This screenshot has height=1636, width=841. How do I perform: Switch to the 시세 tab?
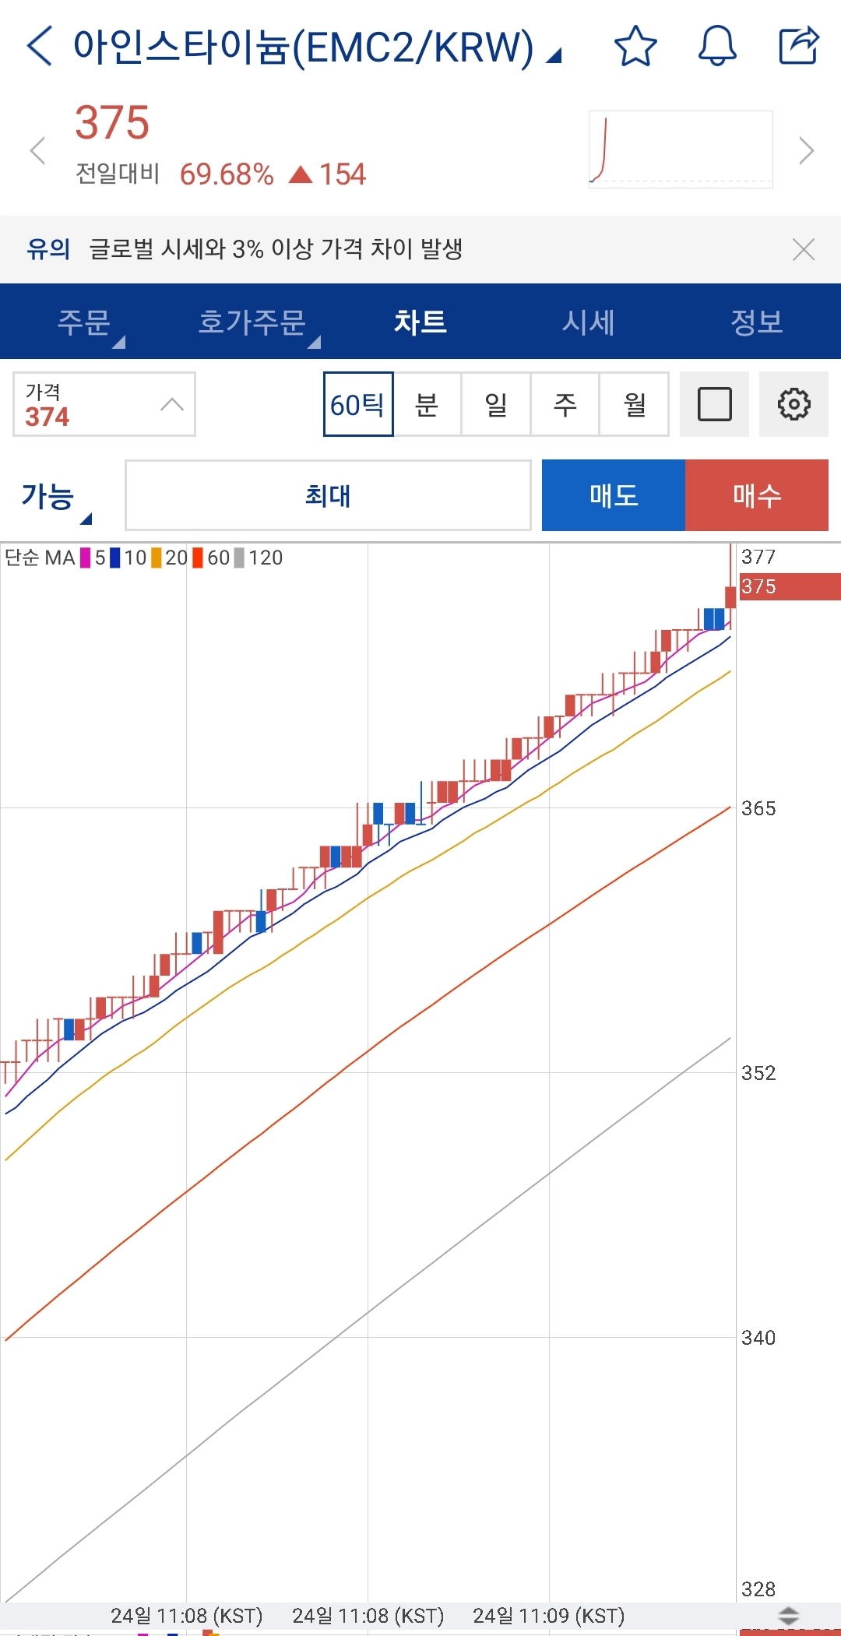(x=589, y=322)
